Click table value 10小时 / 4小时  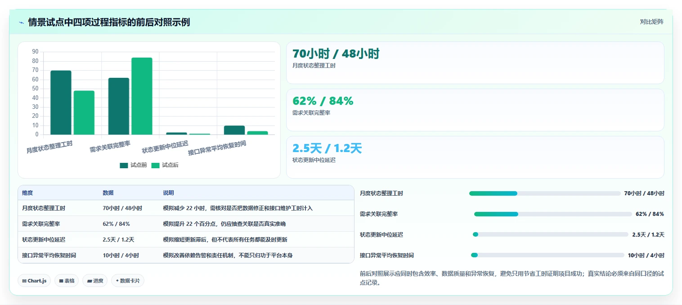pyautogui.click(x=121, y=256)
